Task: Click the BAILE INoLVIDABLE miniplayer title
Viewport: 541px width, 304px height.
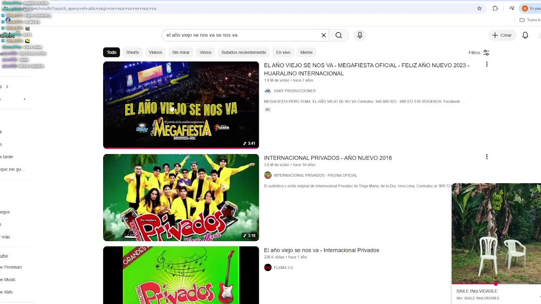Action: point(477,291)
